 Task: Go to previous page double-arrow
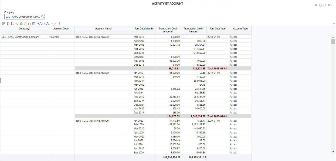pos(52,24)
